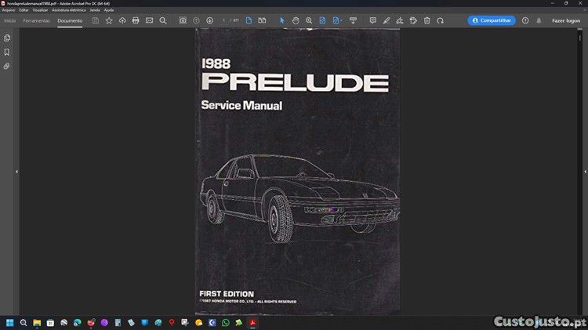This screenshot has width=588, height=330.
Task: Print the document with the printer icon
Action: click(136, 20)
